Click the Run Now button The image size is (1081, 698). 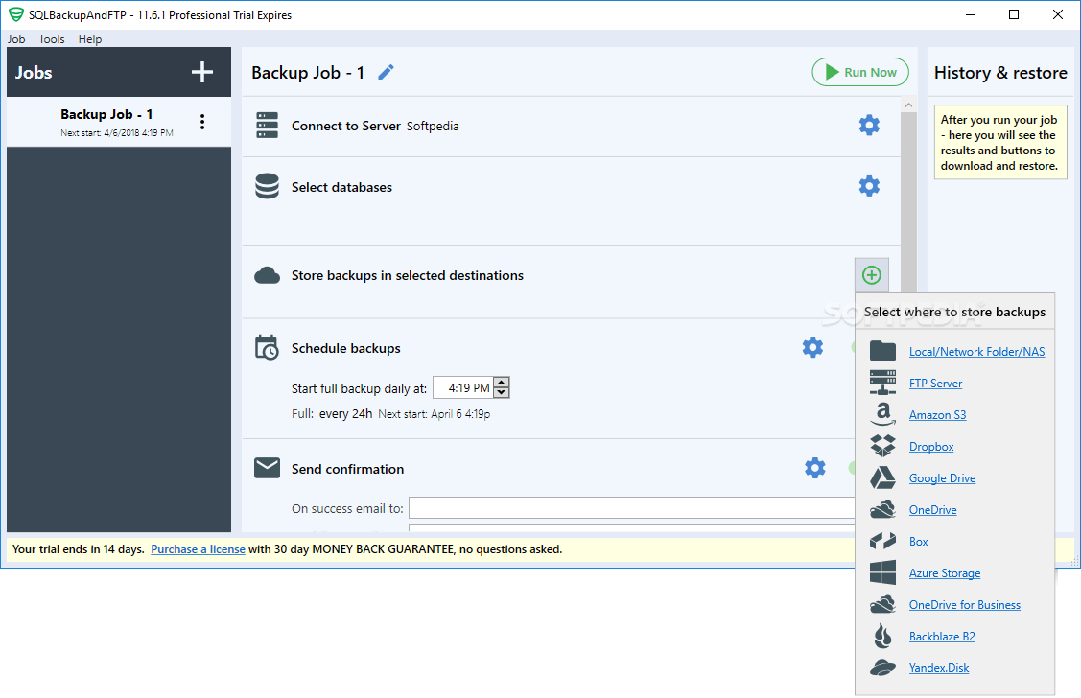click(859, 71)
